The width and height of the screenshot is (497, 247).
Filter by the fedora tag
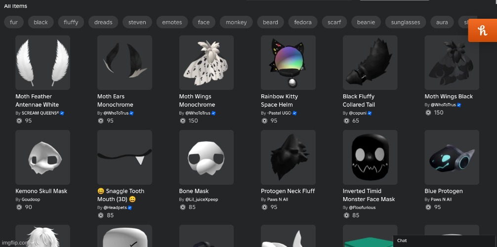303,22
